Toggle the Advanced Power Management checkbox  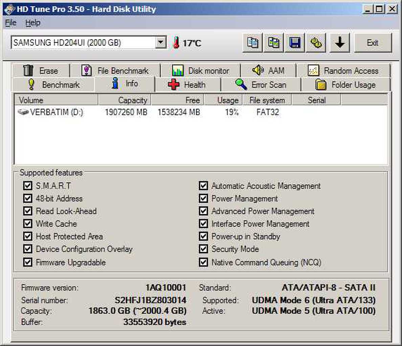(x=203, y=211)
